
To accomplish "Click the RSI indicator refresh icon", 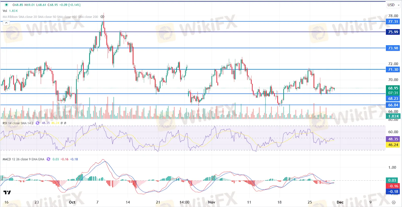I will (38, 123).
